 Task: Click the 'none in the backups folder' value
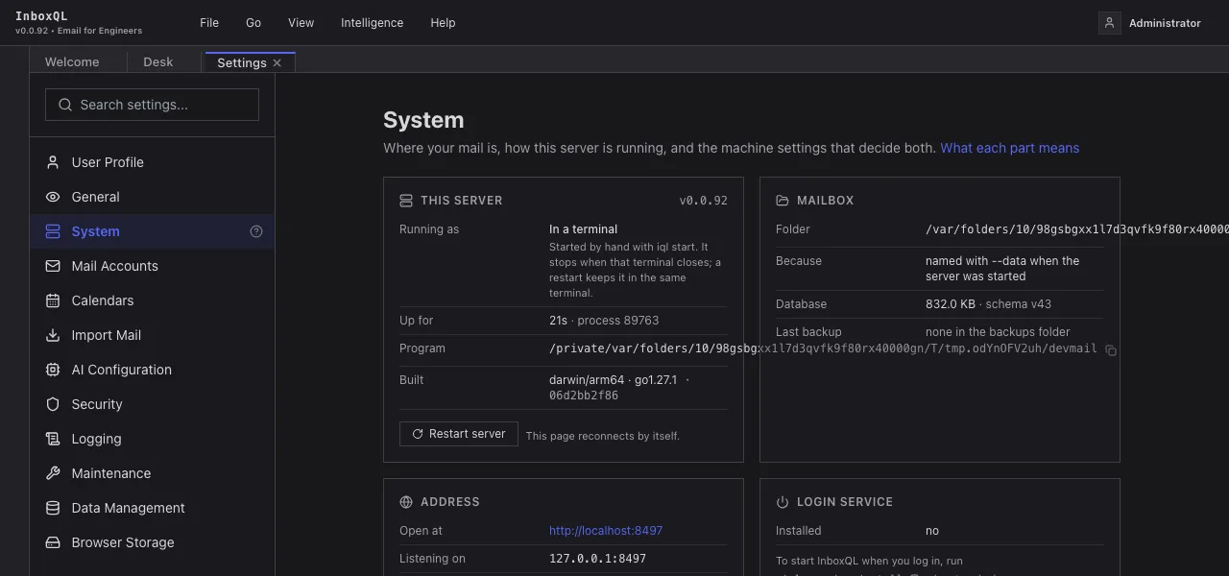998,332
